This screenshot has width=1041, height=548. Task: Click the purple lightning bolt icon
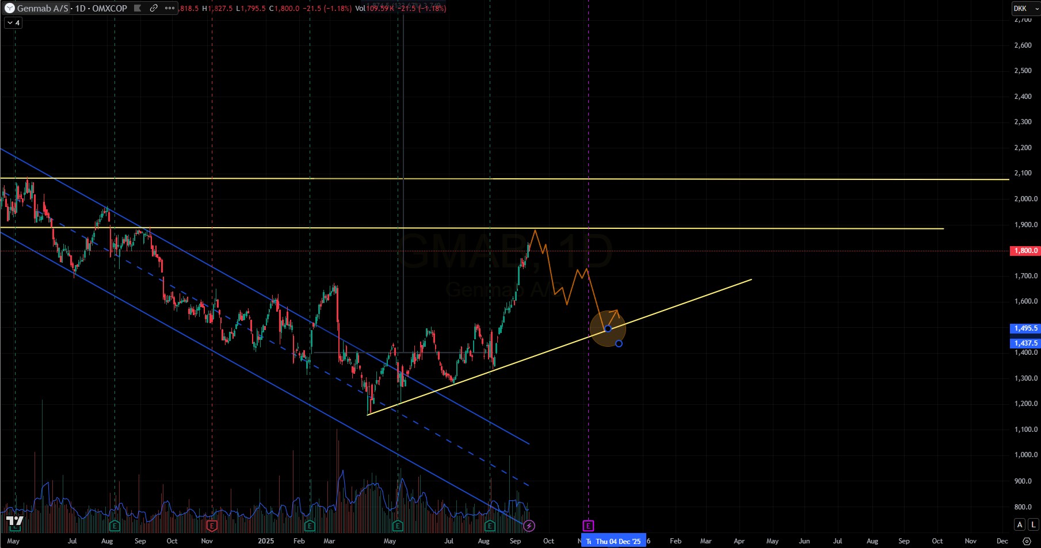tap(529, 526)
